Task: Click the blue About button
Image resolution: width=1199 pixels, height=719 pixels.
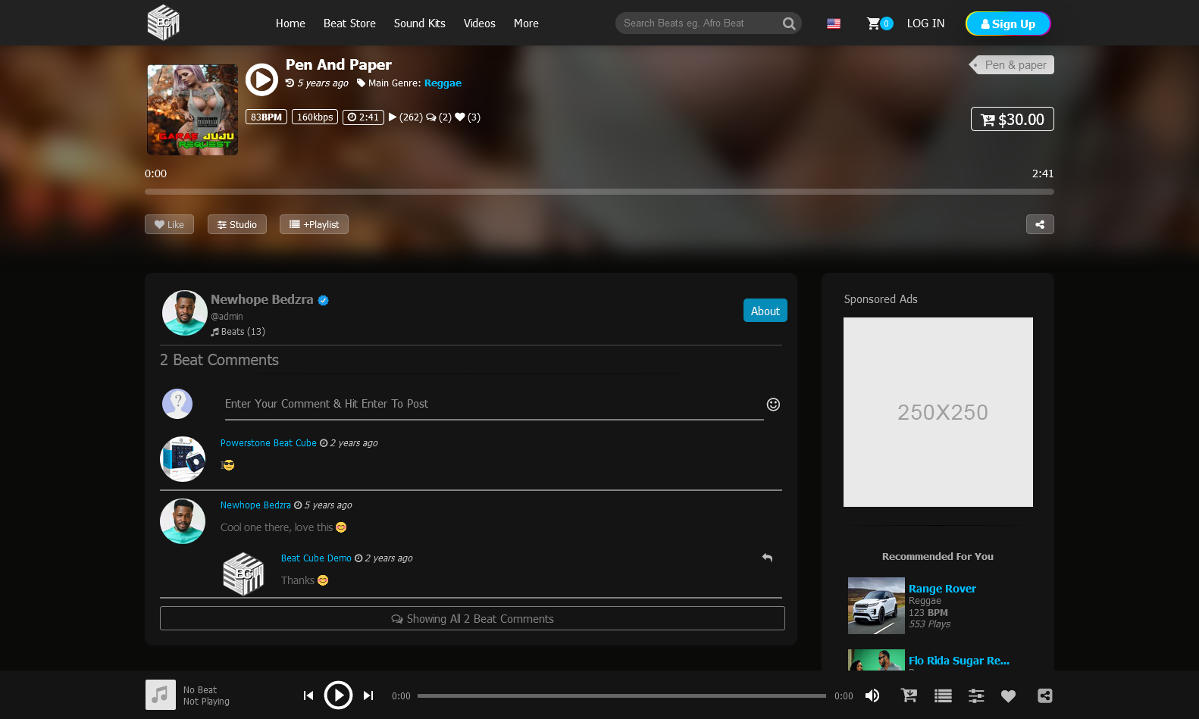Action: click(765, 311)
